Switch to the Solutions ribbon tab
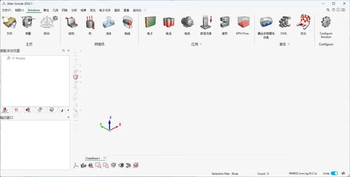The height and width of the screenshot is (177, 350). pos(34,10)
